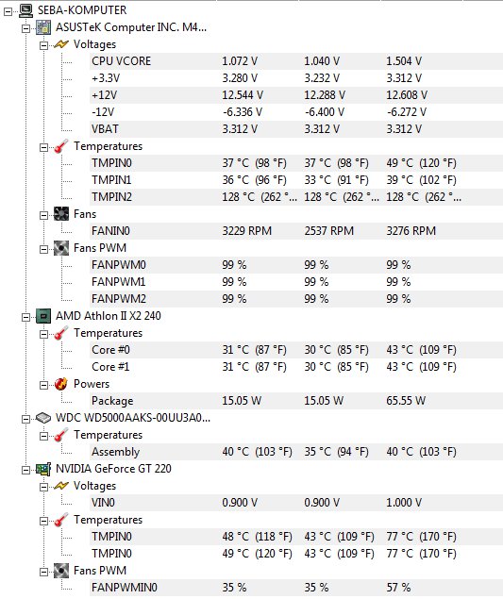503x599 pixels.
Task: Collapse the ASUSTeK Computer INC. node
Action: point(25,28)
